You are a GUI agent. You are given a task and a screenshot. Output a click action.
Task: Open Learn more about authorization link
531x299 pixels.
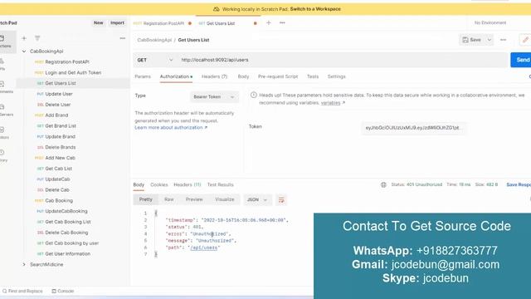[x=171, y=127]
